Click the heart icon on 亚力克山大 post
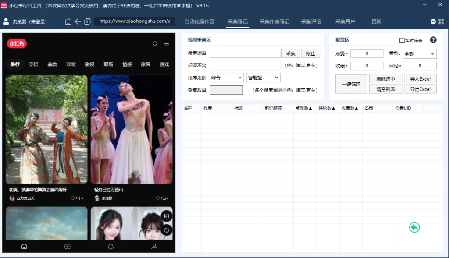The image size is (449, 258). (72, 198)
